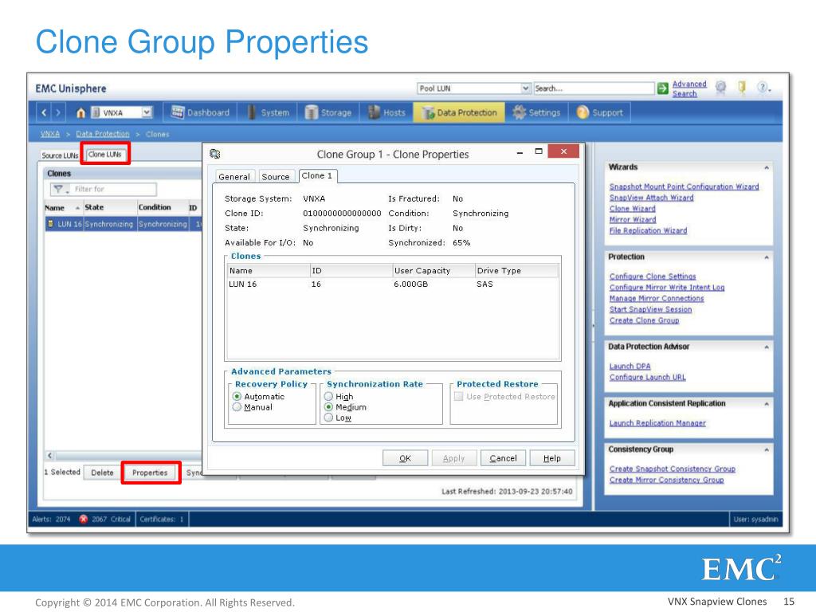Click the green search go arrow
This screenshot has width=816, height=612.
coord(662,88)
